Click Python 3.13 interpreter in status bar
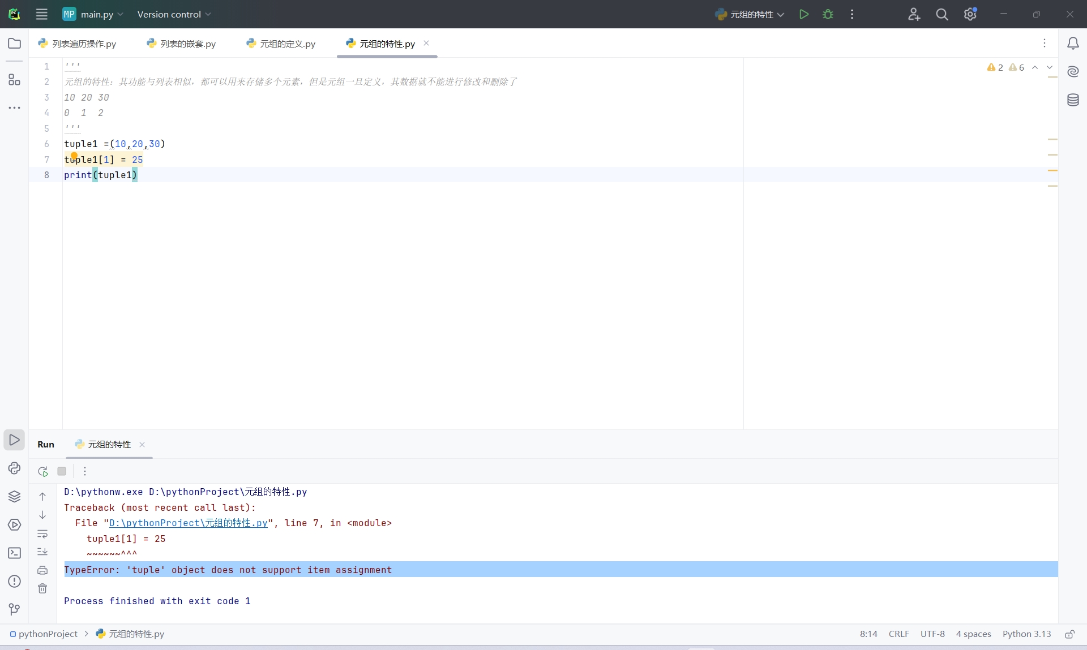Image resolution: width=1087 pixels, height=650 pixels. 1026,634
